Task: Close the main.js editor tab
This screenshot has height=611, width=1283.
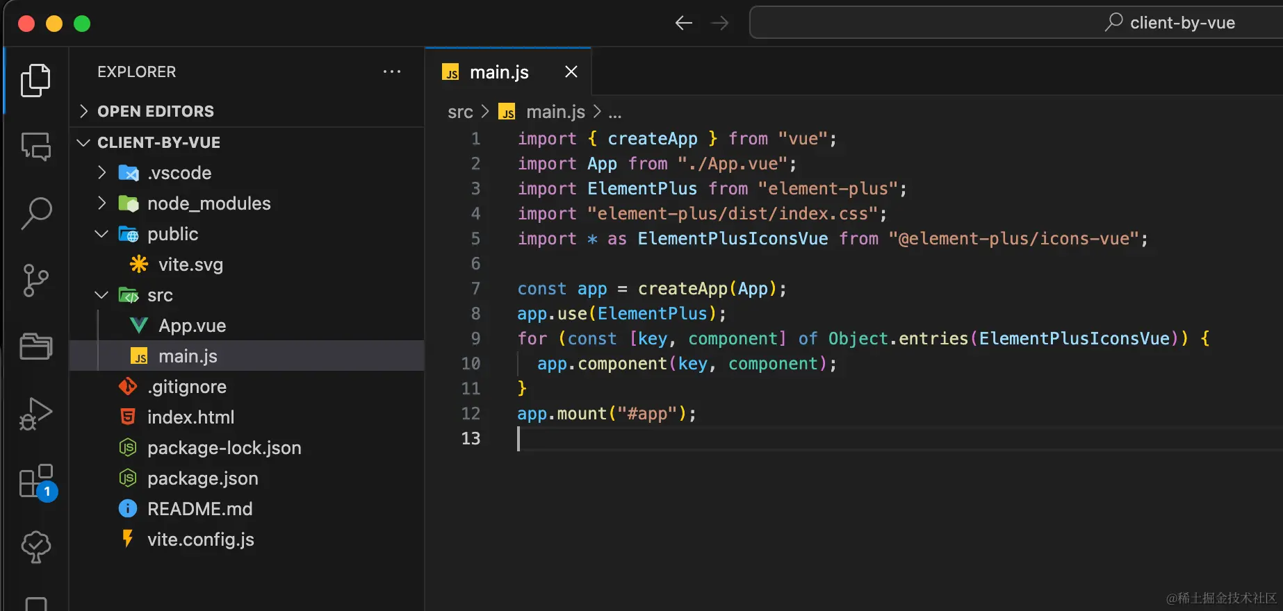Action: (571, 72)
